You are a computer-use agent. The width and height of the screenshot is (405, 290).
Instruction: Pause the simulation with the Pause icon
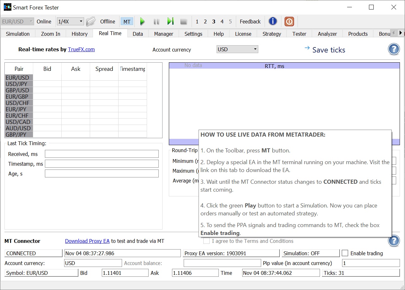(156, 22)
